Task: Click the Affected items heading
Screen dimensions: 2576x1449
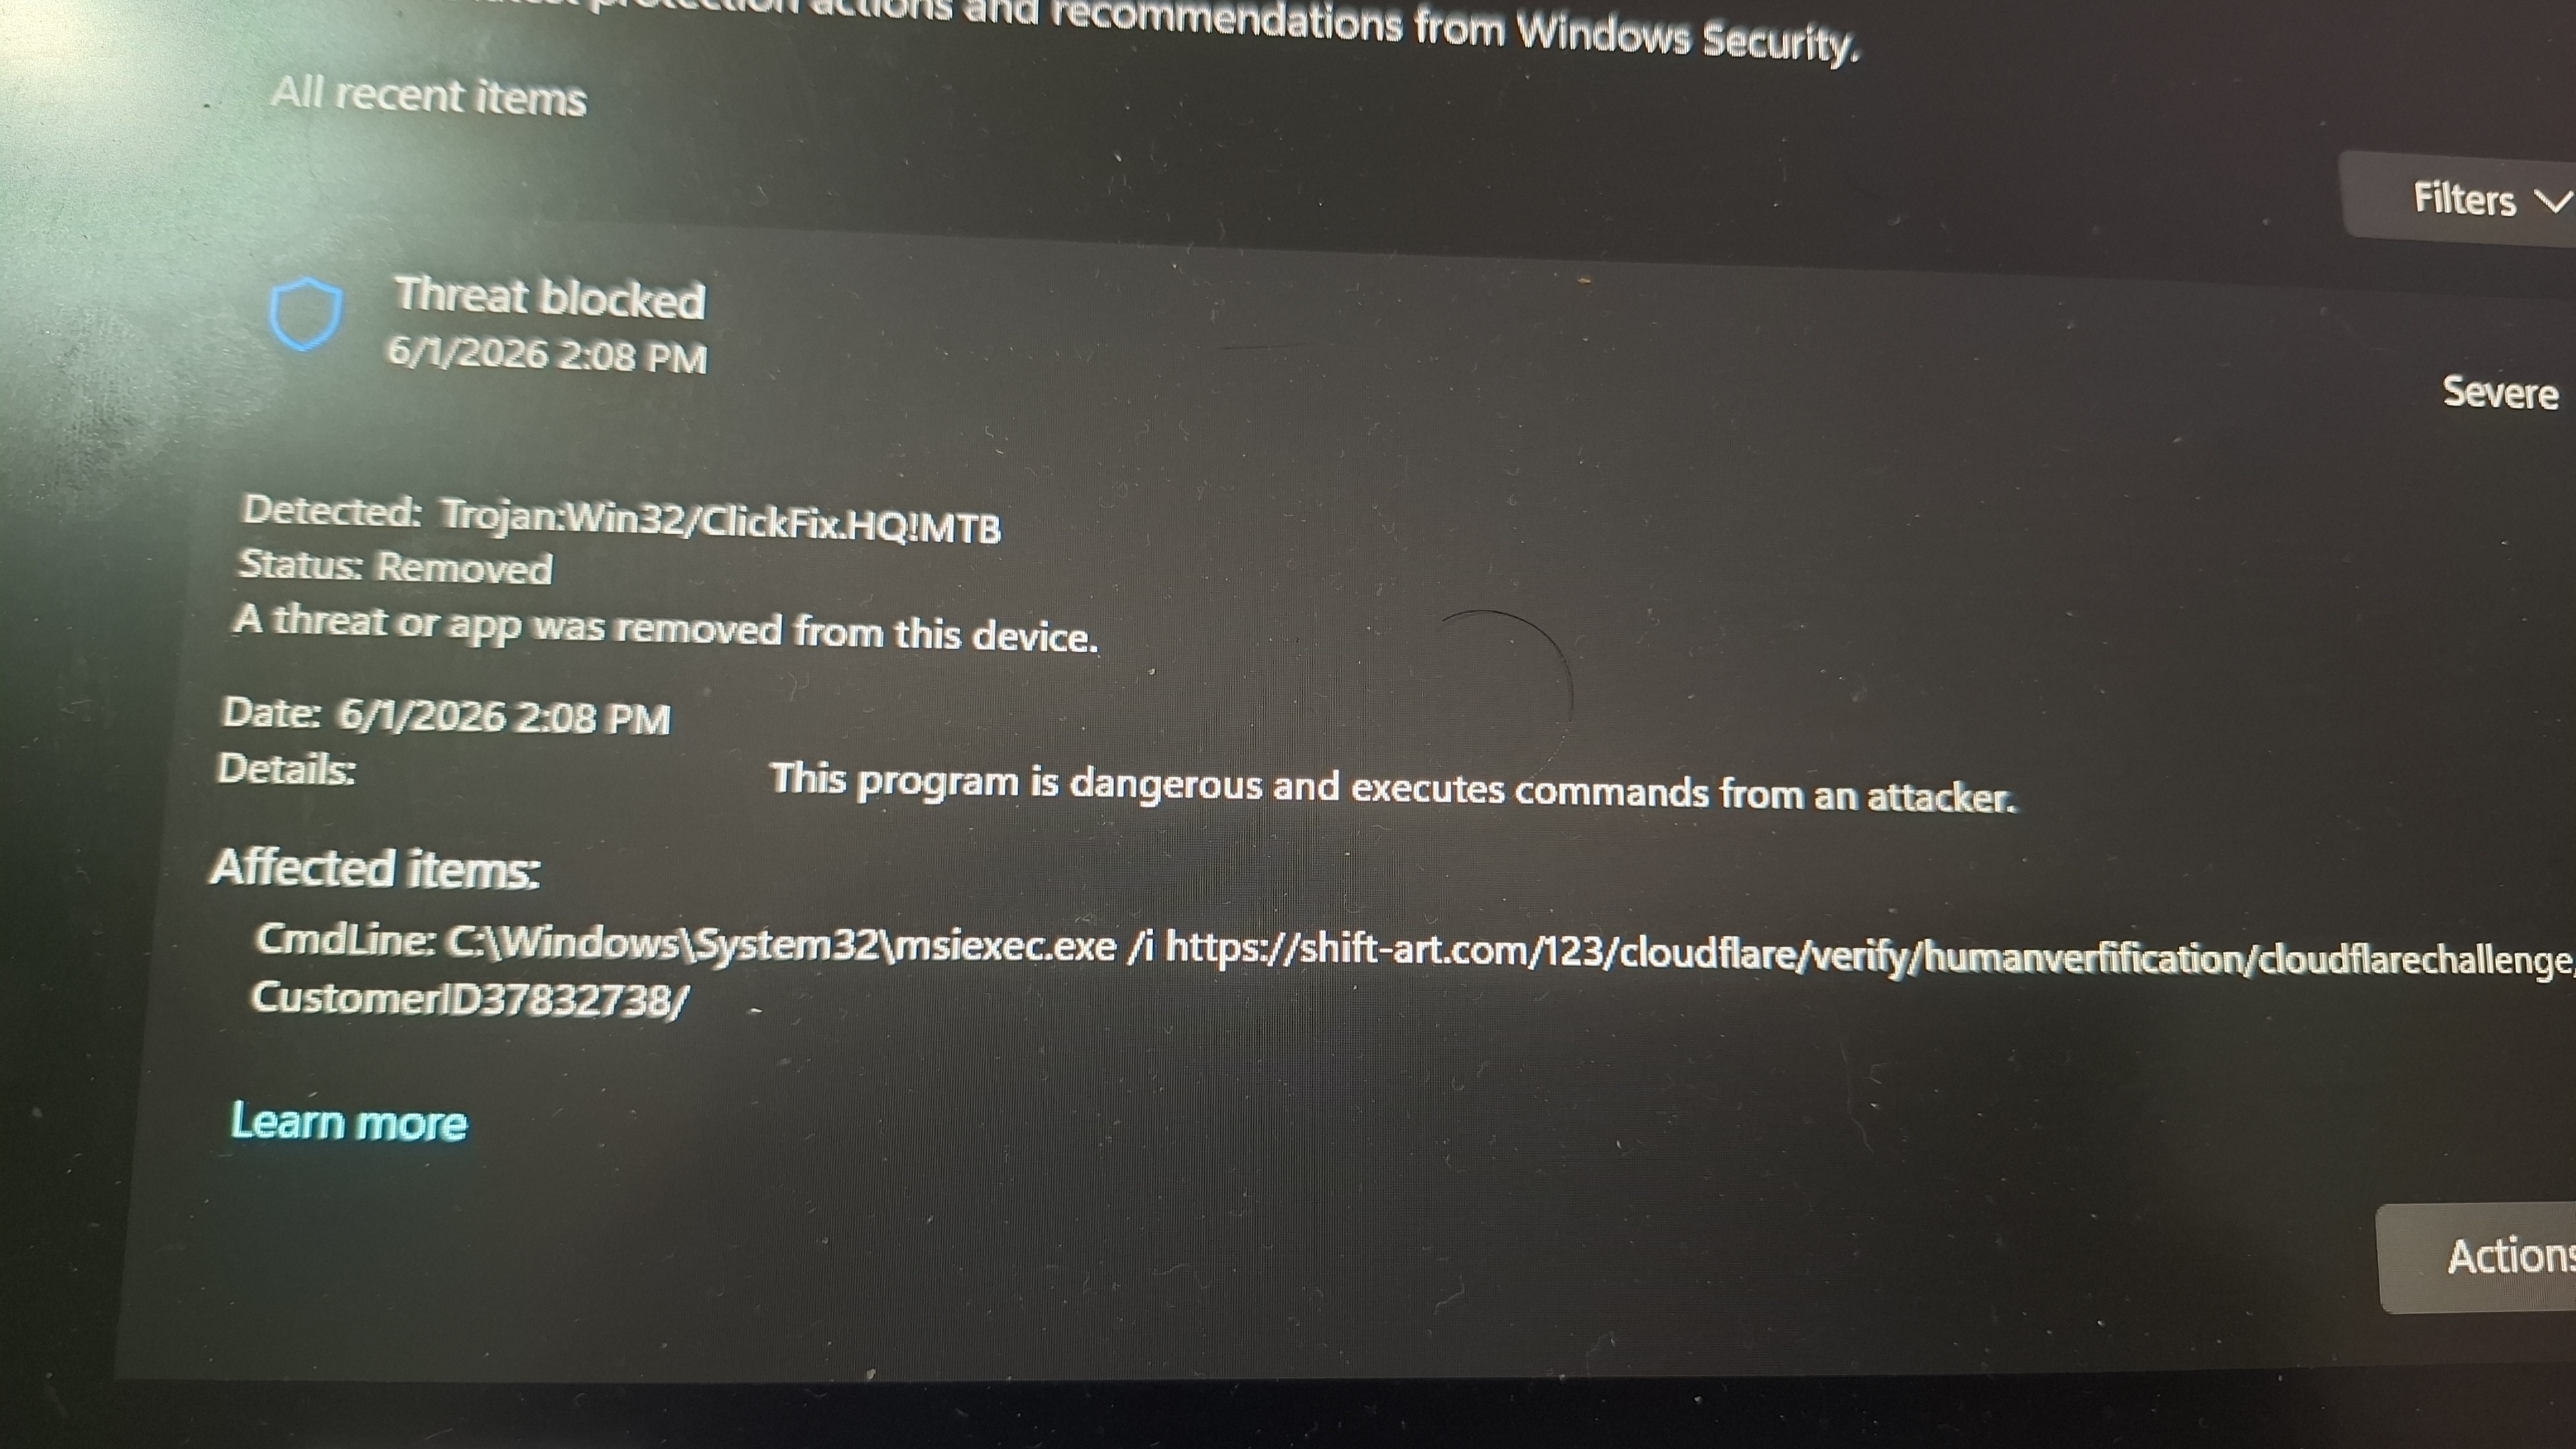Action: coord(376,868)
